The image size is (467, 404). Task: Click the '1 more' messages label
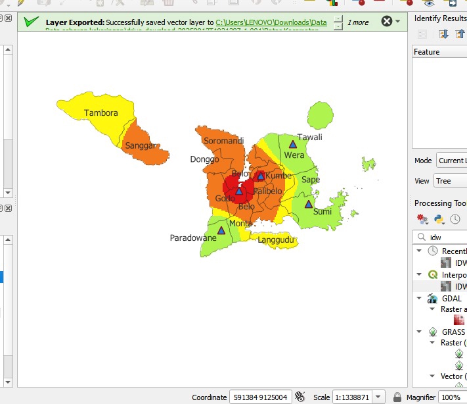point(358,22)
